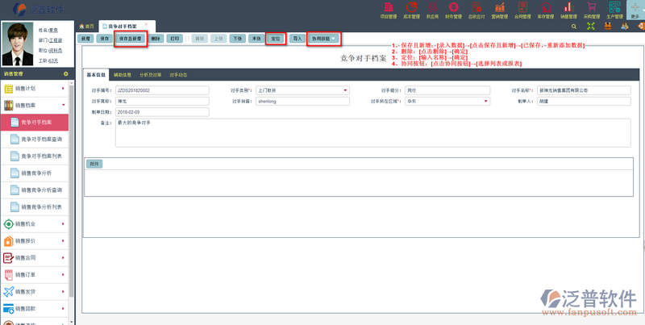Expand 销售报价 sidebar menu
Viewport: 645px width, 325px height.
point(34,240)
